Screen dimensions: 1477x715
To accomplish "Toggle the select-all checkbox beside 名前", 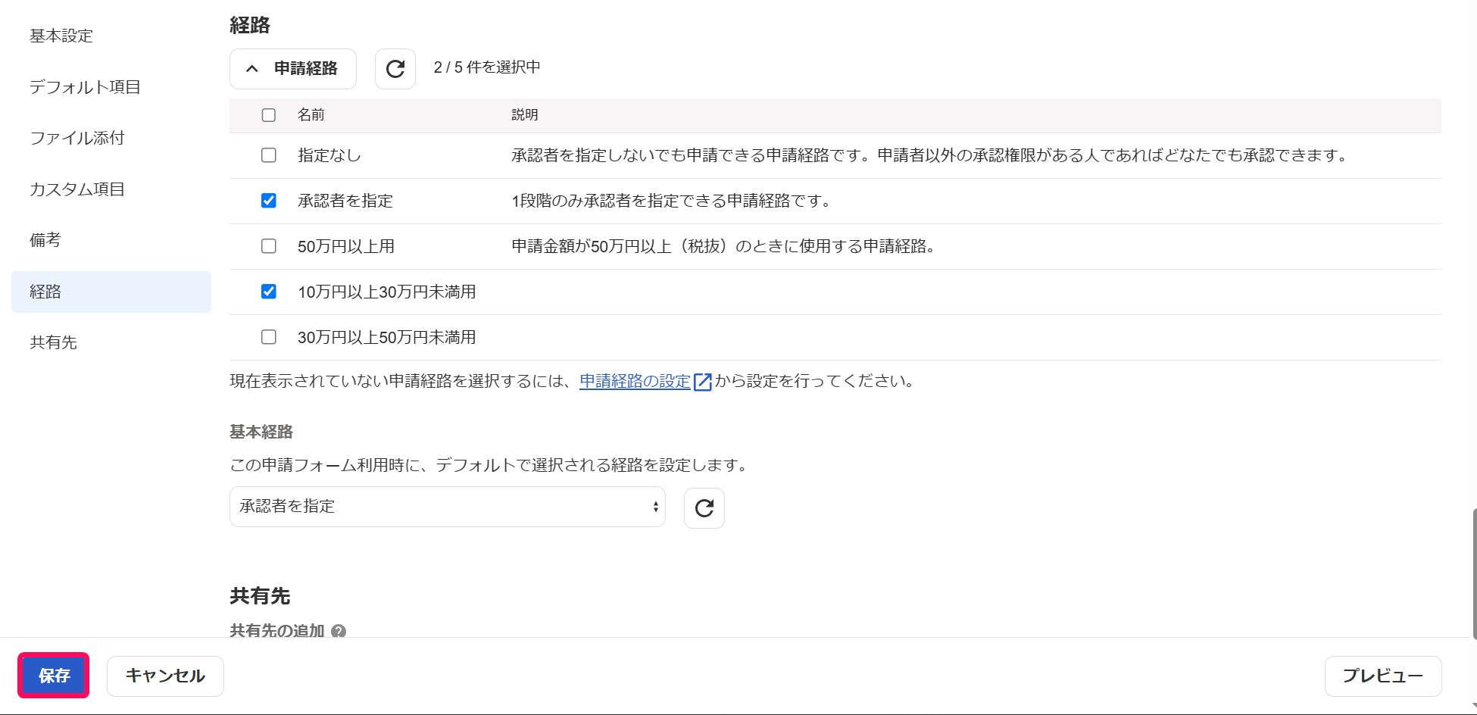I will pyautogui.click(x=269, y=115).
